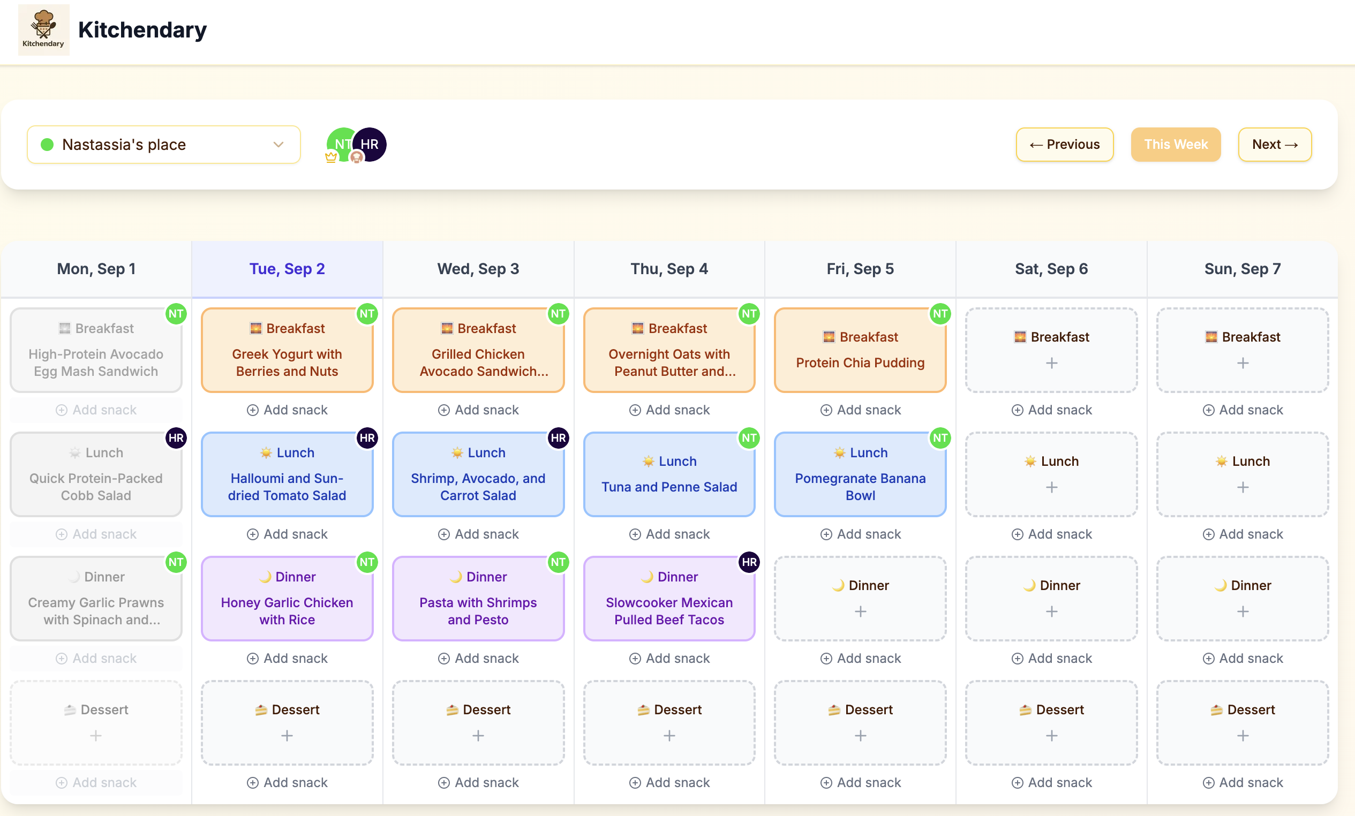
Task: Click the Kitchendary chef logo
Action: tap(43, 29)
